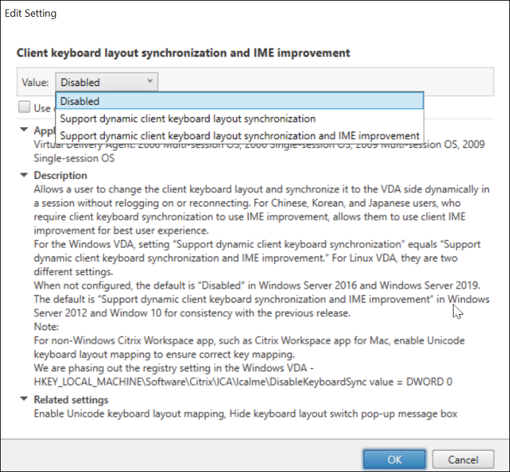This screenshot has width=510, height=472.
Task: Click the Edit Setting dialog title
Action: tap(30, 13)
